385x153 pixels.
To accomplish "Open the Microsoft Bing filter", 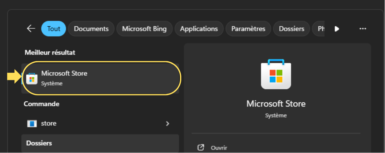I will [144, 29].
